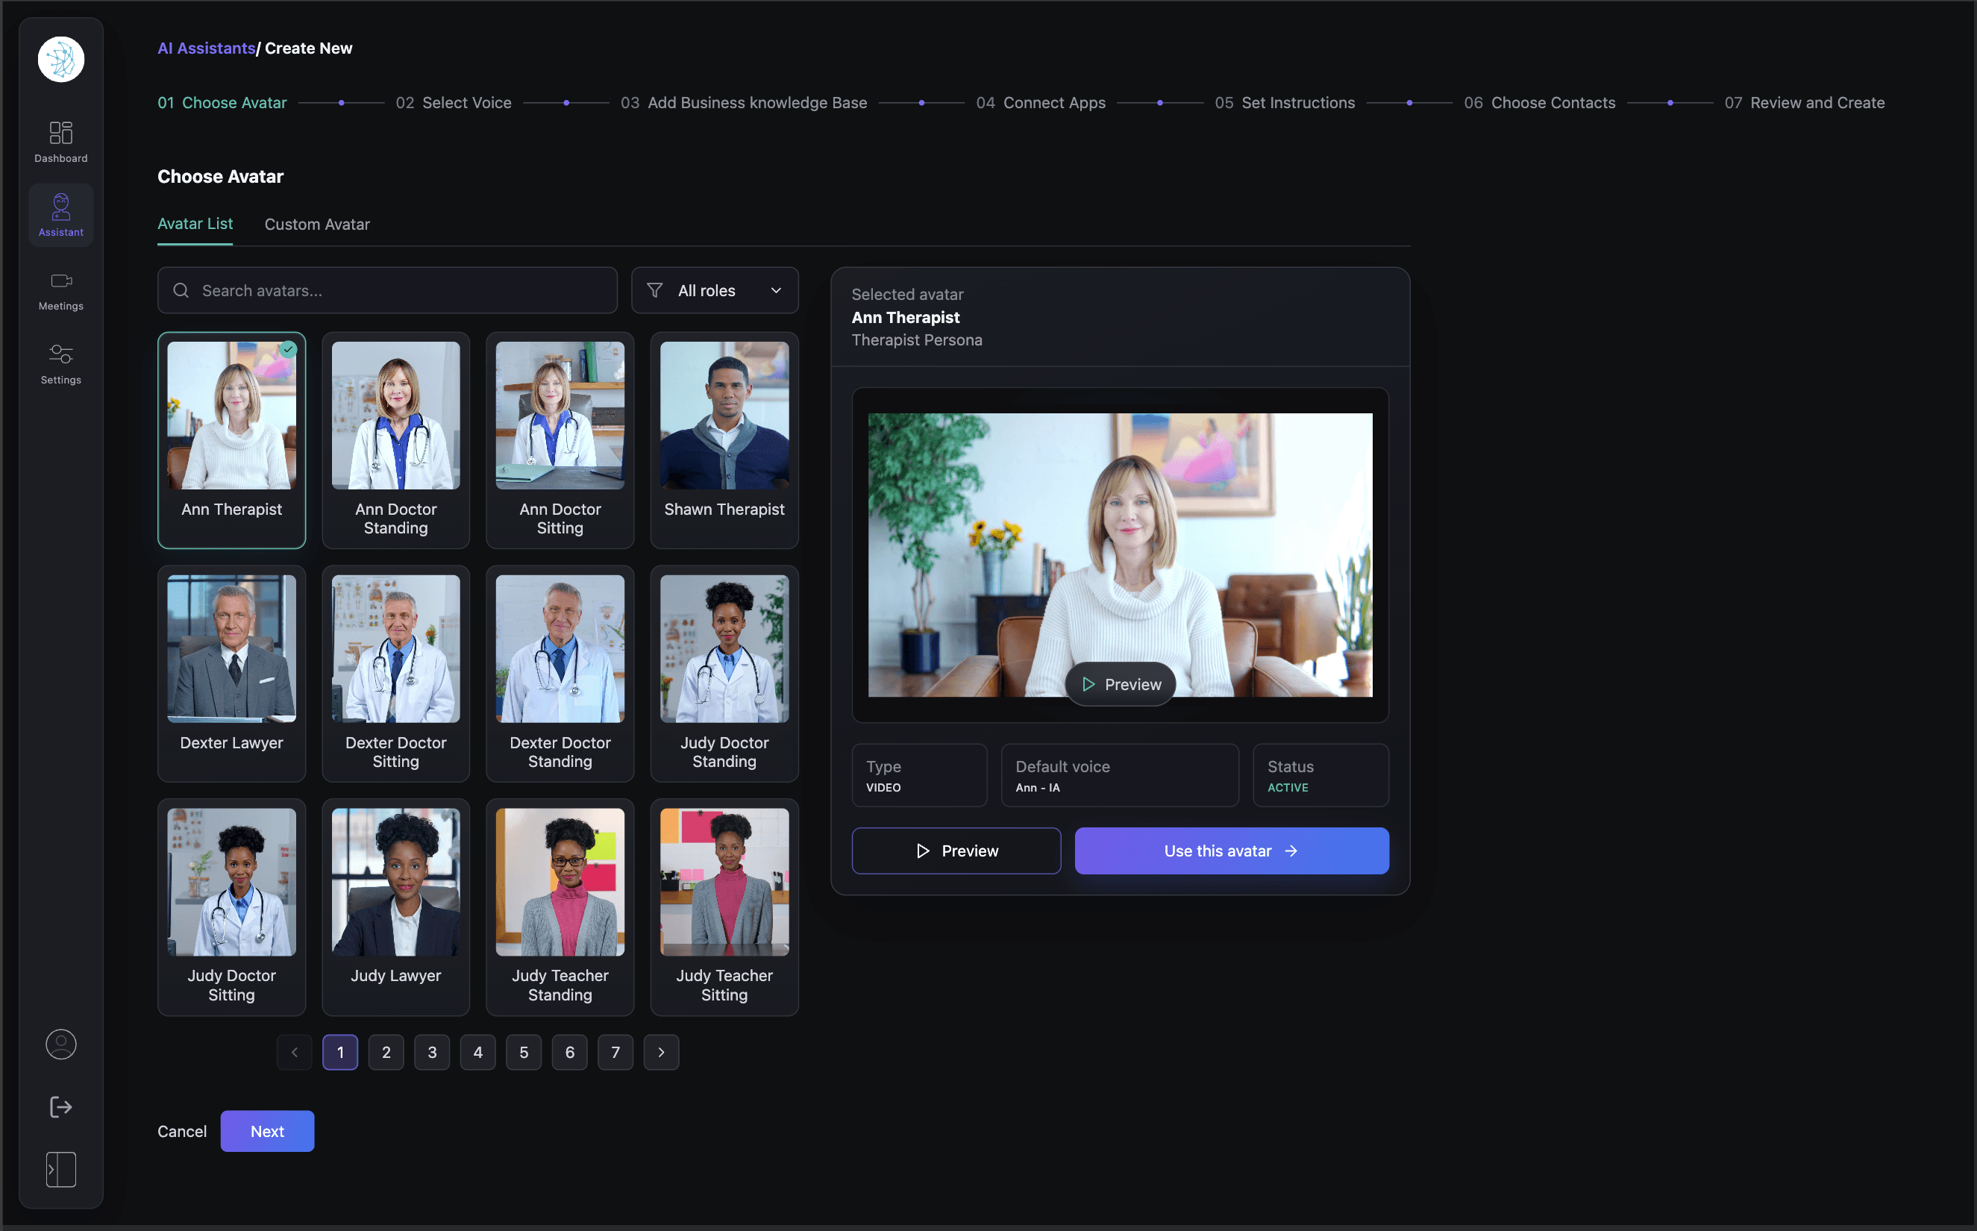Select the Dexter Doctor Sitting avatar
The width and height of the screenshot is (1977, 1231).
click(x=395, y=673)
